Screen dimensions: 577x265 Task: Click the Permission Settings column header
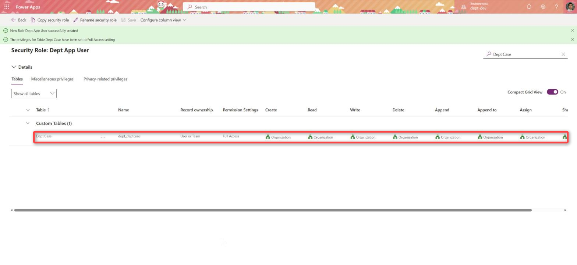[x=240, y=110]
